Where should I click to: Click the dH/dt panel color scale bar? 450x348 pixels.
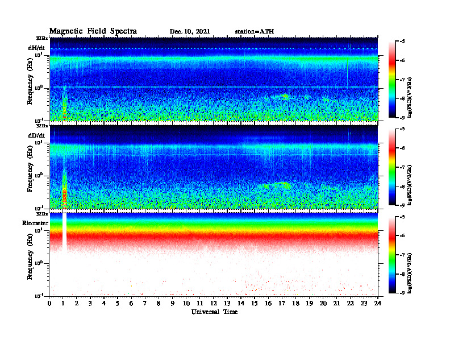(x=392, y=80)
